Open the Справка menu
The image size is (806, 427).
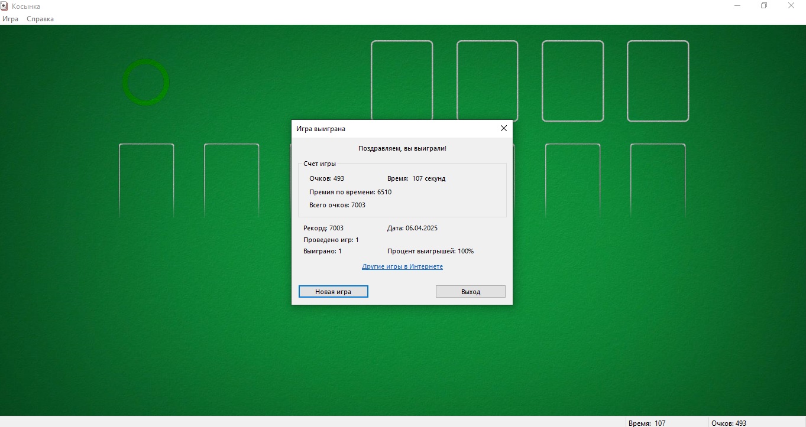point(40,19)
